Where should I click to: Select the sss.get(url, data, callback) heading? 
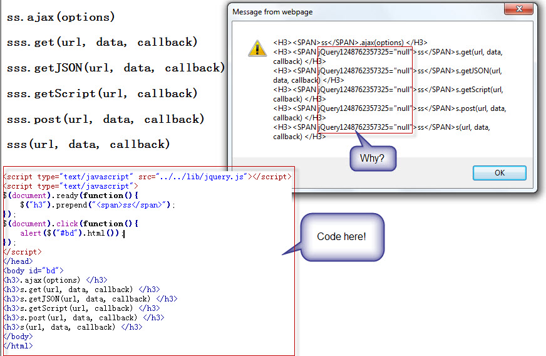pos(102,43)
